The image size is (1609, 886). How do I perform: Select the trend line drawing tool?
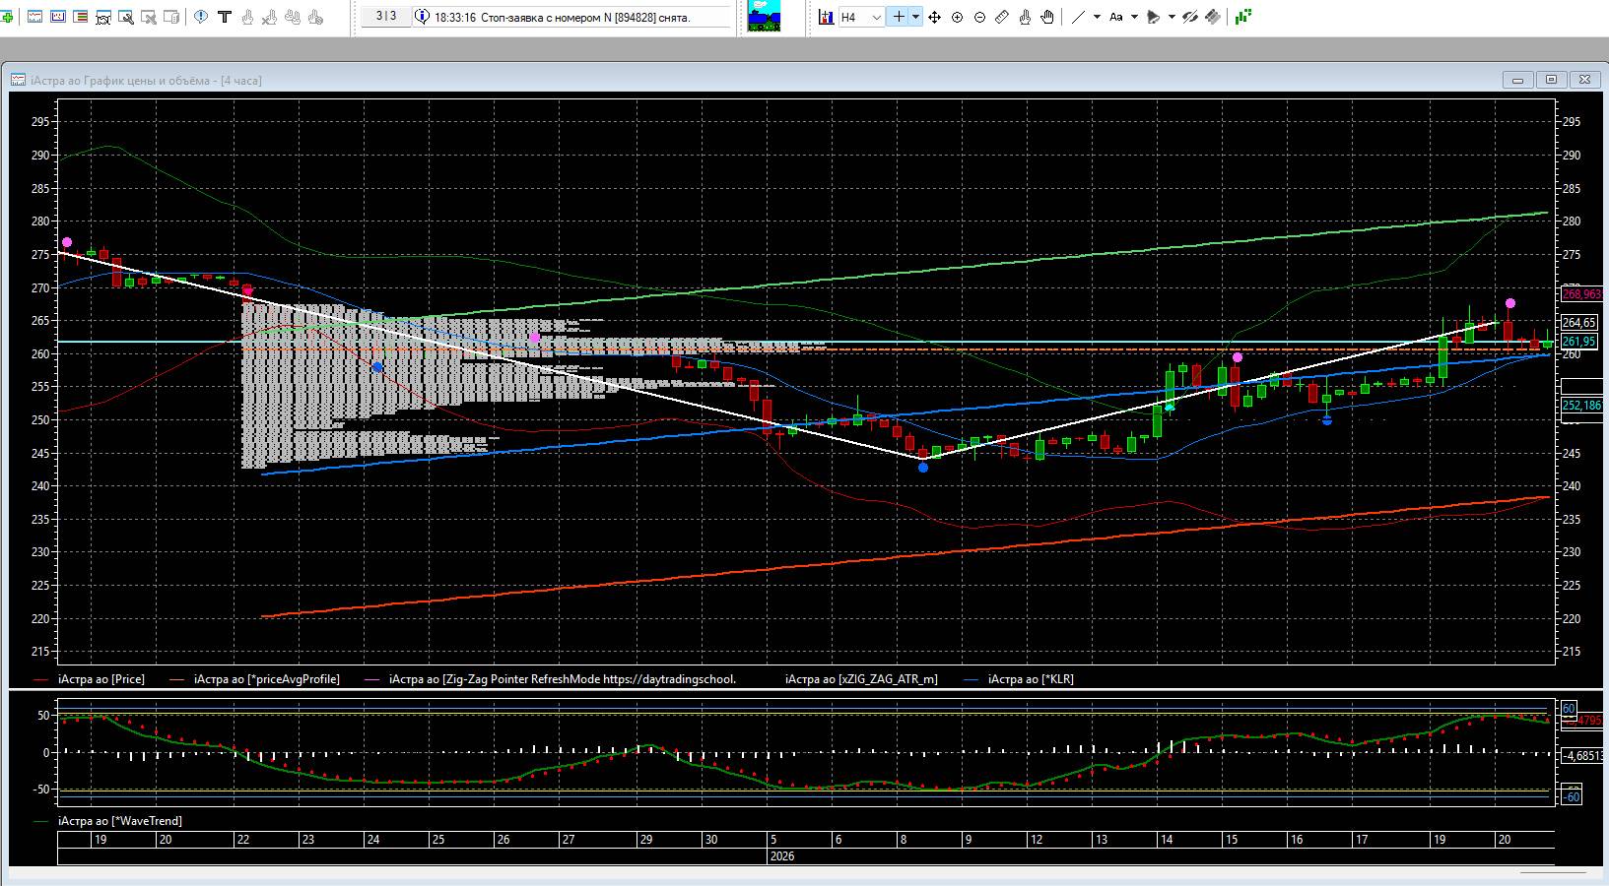(x=1078, y=17)
